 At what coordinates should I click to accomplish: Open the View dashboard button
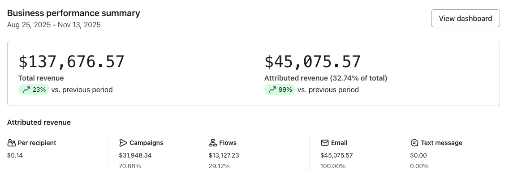[465, 18]
